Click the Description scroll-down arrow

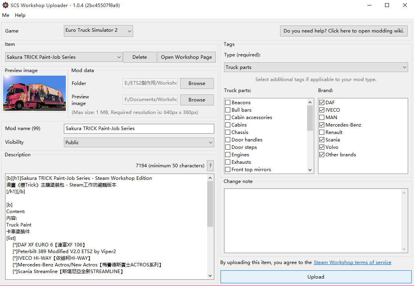point(210,276)
